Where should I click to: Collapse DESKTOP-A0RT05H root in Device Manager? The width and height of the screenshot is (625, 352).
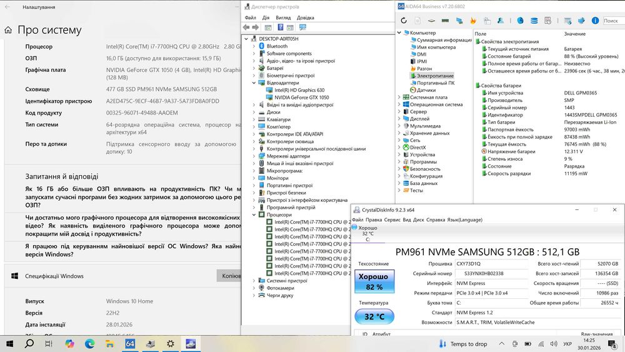(246, 39)
